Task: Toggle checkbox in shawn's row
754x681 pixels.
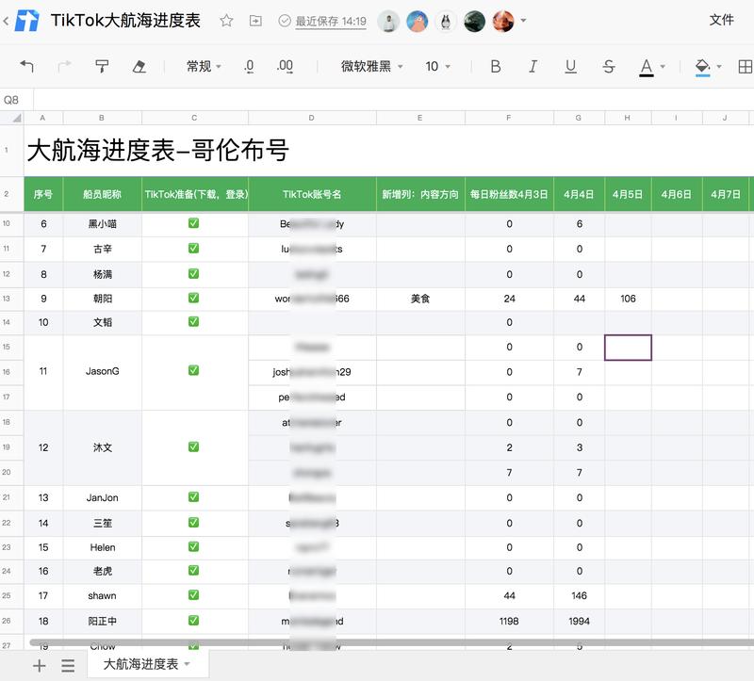Action: point(193,595)
